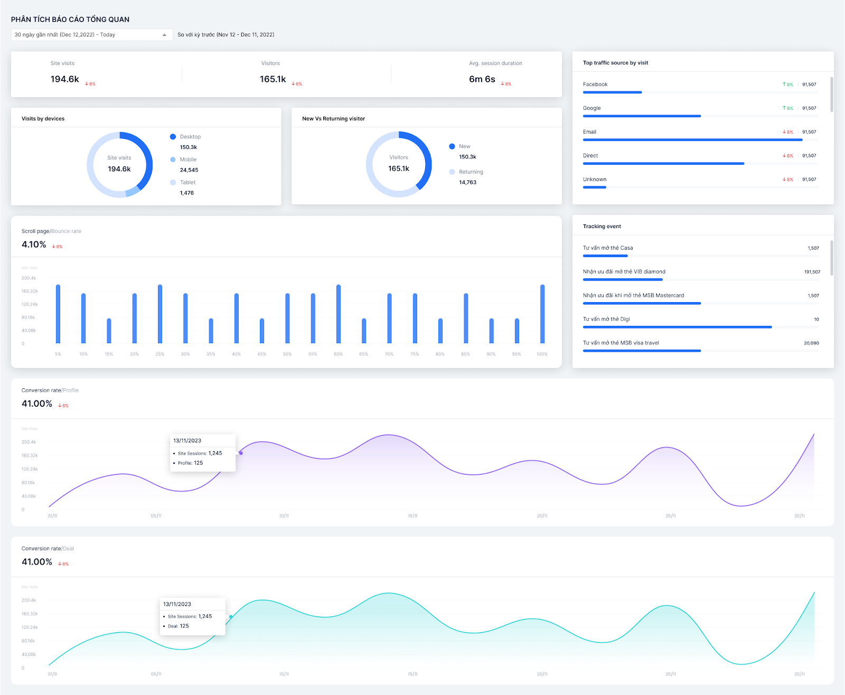Click the Mobile 24,545 value

coord(189,170)
